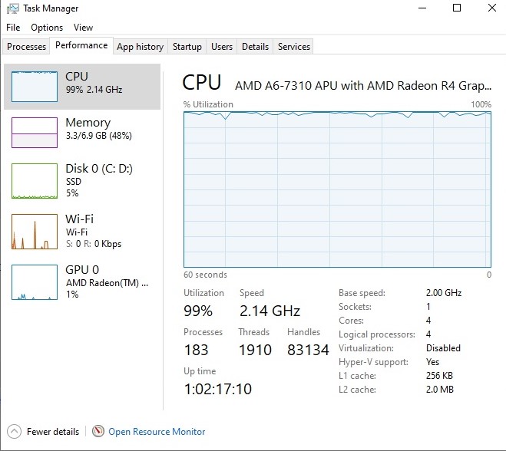
Task: Select the Wi-Fi throughput graph thumbnail
Action: tap(35, 232)
